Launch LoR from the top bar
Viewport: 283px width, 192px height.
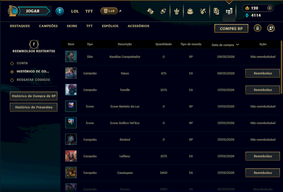tap(109, 11)
